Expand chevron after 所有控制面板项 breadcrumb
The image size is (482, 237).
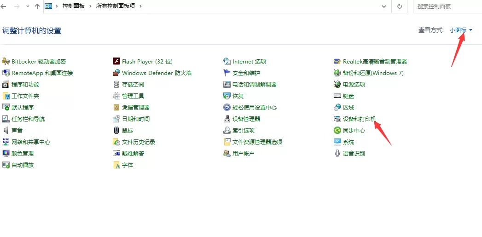140,6
